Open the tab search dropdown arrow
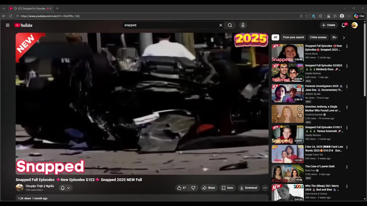367x206 pixels. (4, 9)
